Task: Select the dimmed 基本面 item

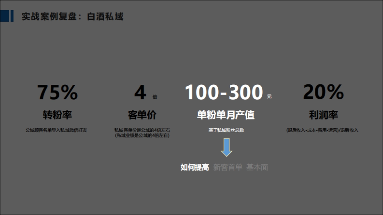Action: coord(257,168)
